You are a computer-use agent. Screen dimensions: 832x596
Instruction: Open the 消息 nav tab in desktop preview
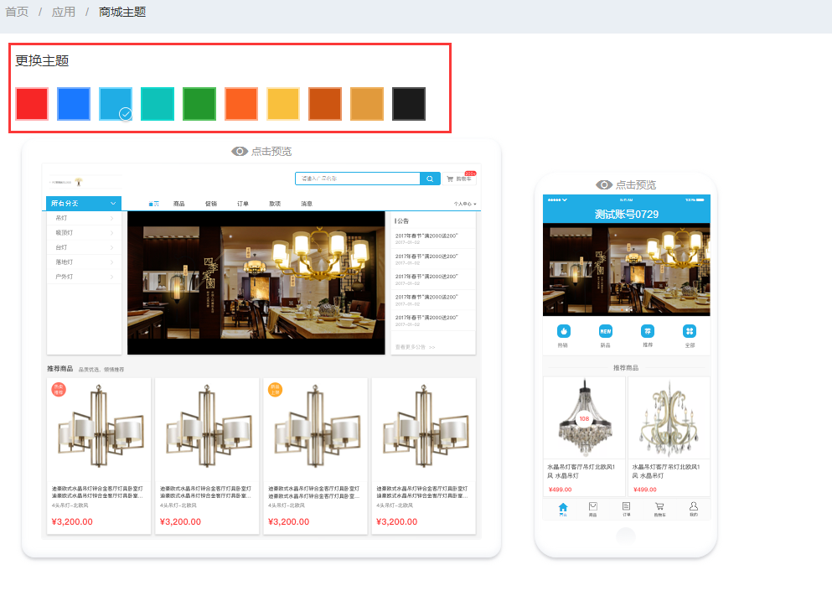[307, 204]
